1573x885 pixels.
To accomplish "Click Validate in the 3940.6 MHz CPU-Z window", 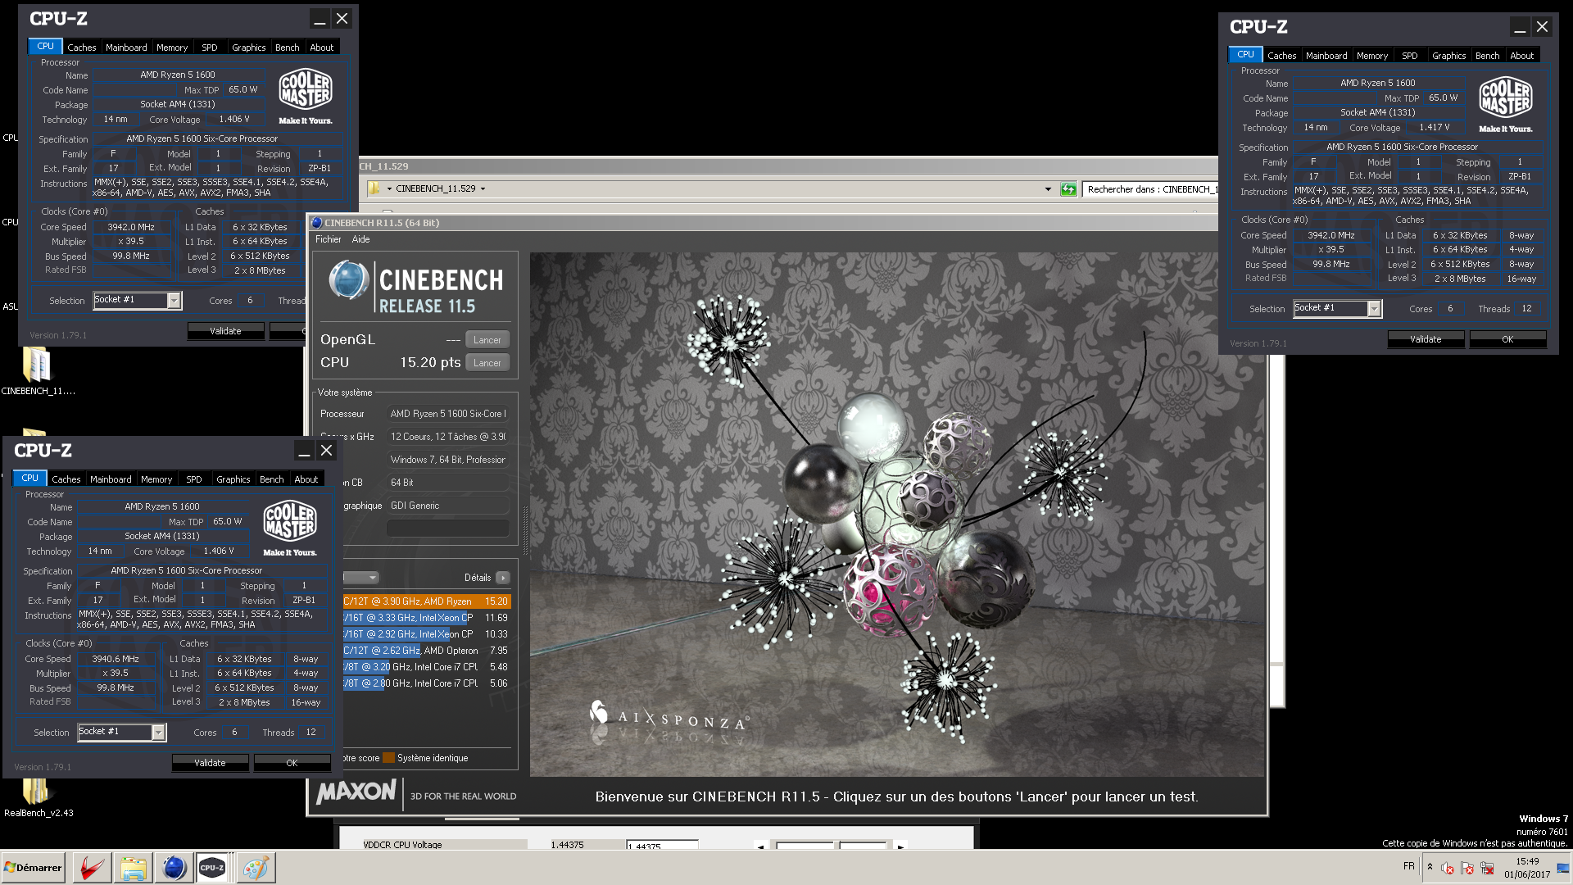I will (x=210, y=763).
